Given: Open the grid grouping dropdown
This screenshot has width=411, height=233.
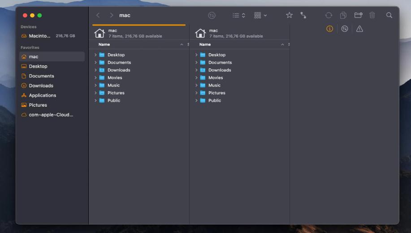Looking at the screenshot, I should tap(260, 15).
